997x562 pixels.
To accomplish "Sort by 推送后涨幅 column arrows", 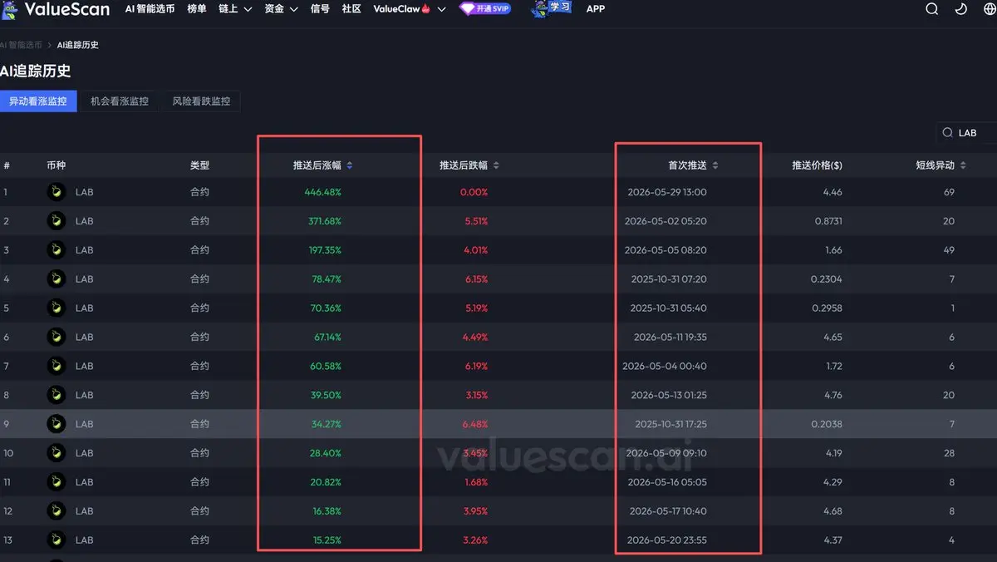I will click(x=350, y=165).
